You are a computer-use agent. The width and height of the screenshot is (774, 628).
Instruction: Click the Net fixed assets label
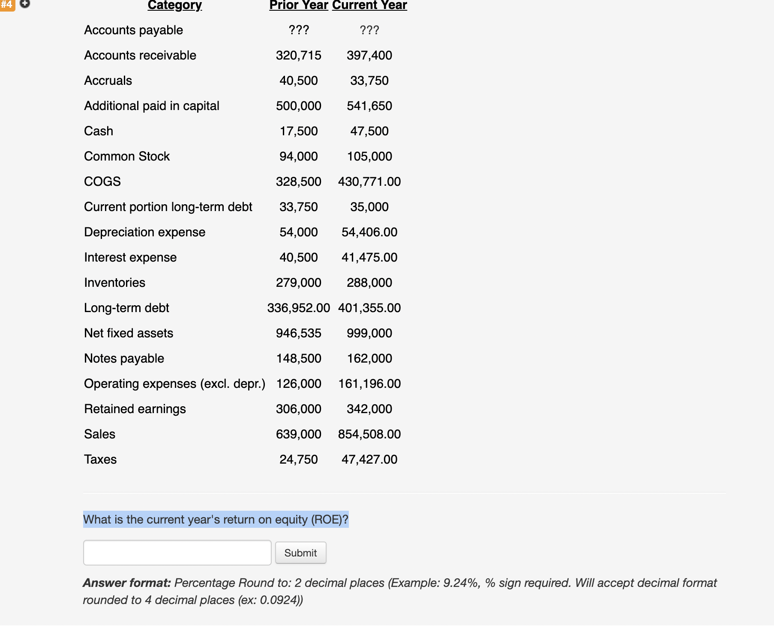click(128, 333)
